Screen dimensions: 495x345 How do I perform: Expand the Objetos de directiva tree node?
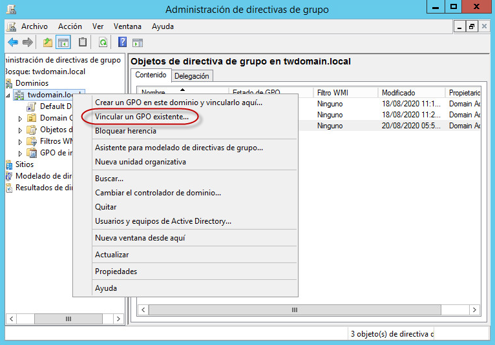[x=20, y=130]
